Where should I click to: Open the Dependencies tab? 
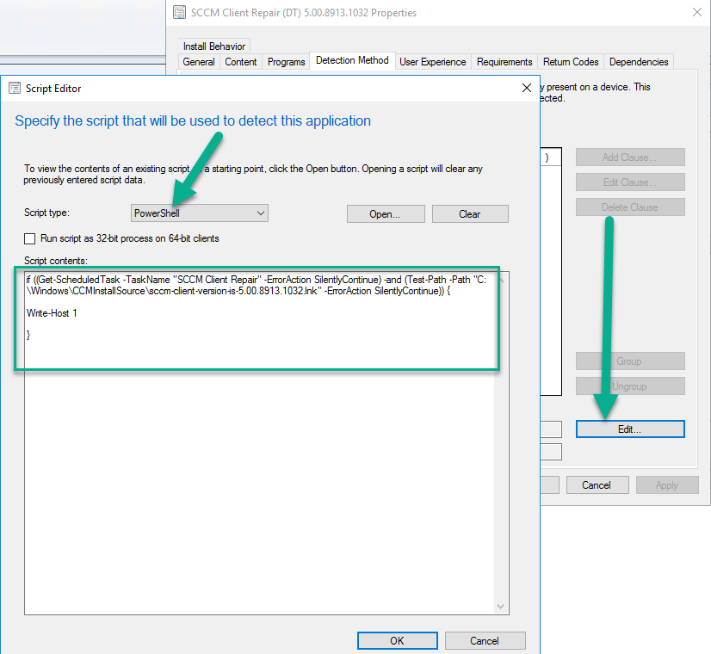(639, 62)
